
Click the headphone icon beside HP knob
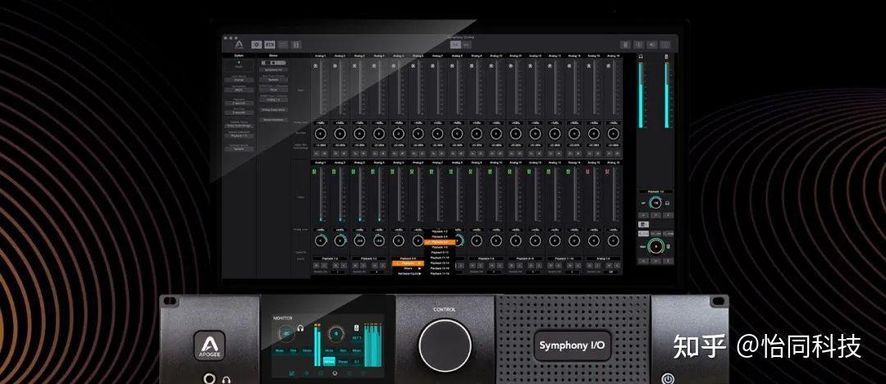pos(667,203)
